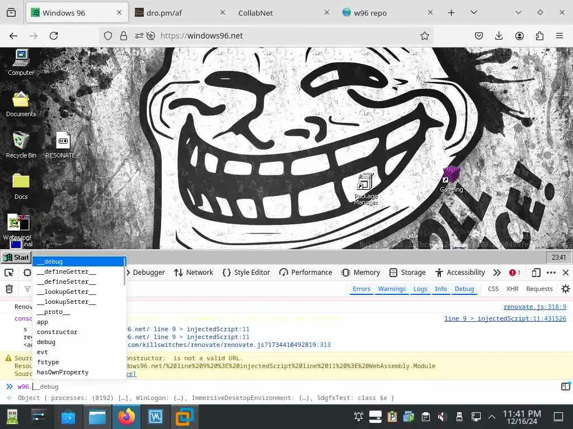Select the RESONATE markdown file icon
The height and width of the screenshot is (429, 573).
pyautogui.click(x=63, y=145)
